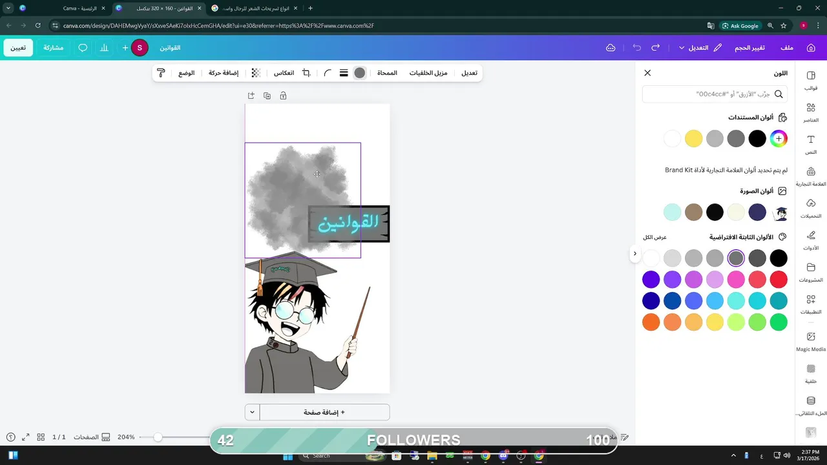This screenshot has width=827, height=465.
Task: Open Windows Start menu on taskbar
Action: click(x=288, y=456)
